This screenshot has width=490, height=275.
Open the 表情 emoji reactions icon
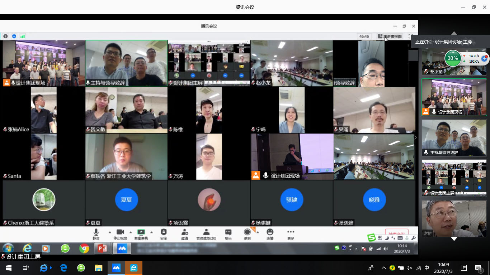point(270,233)
